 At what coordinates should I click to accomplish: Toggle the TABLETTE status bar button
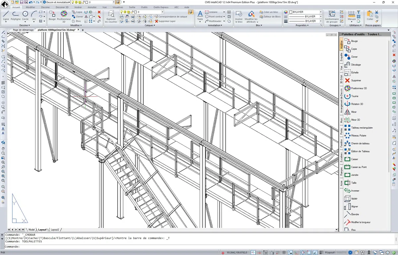click(341, 252)
